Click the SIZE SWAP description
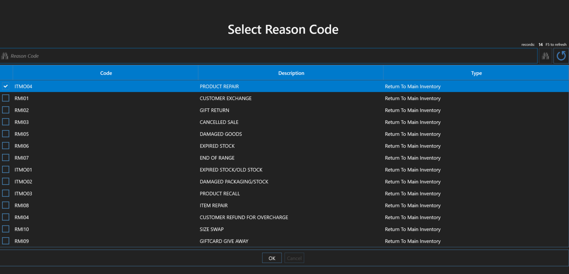Image resolution: width=569 pixels, height=274 pixels. 212,229
